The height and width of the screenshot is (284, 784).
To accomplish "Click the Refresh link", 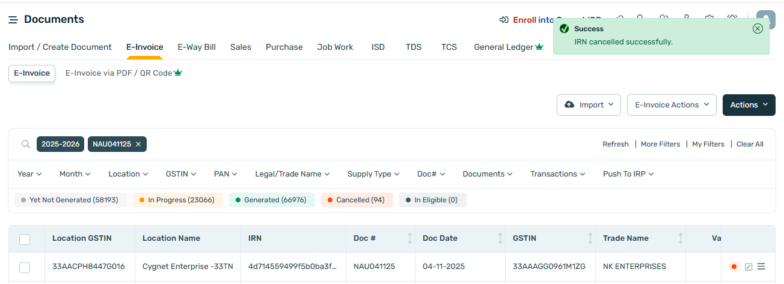I will pyautogui.click(x=615, y=144).
